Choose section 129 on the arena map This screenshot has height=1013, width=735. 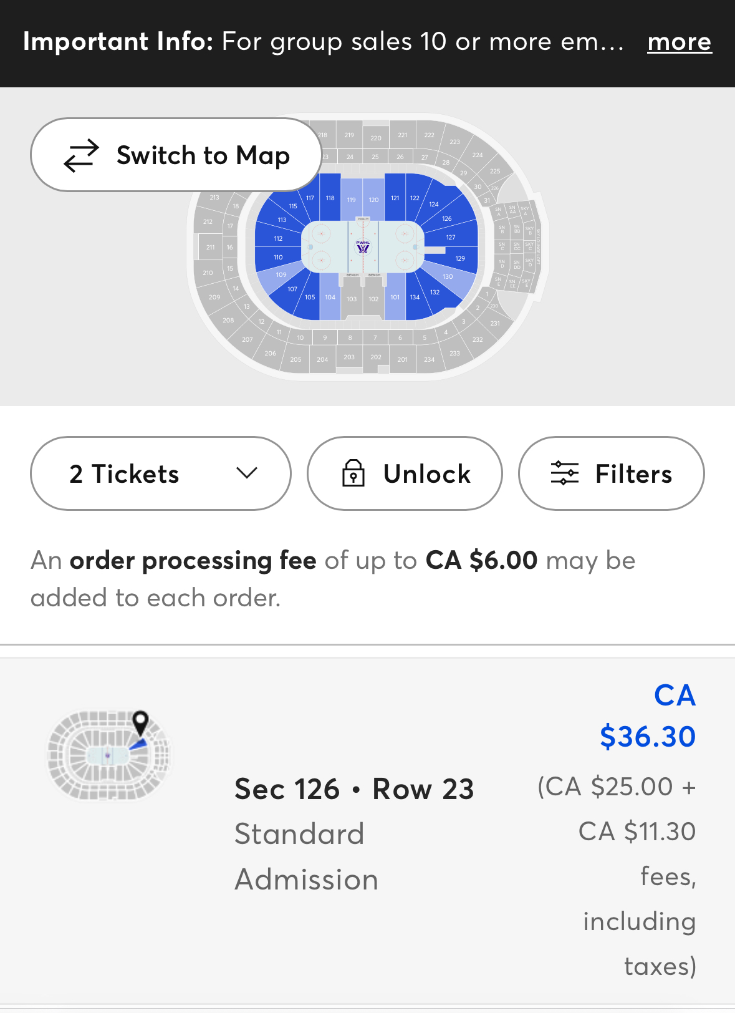click(x=460, y=258)
